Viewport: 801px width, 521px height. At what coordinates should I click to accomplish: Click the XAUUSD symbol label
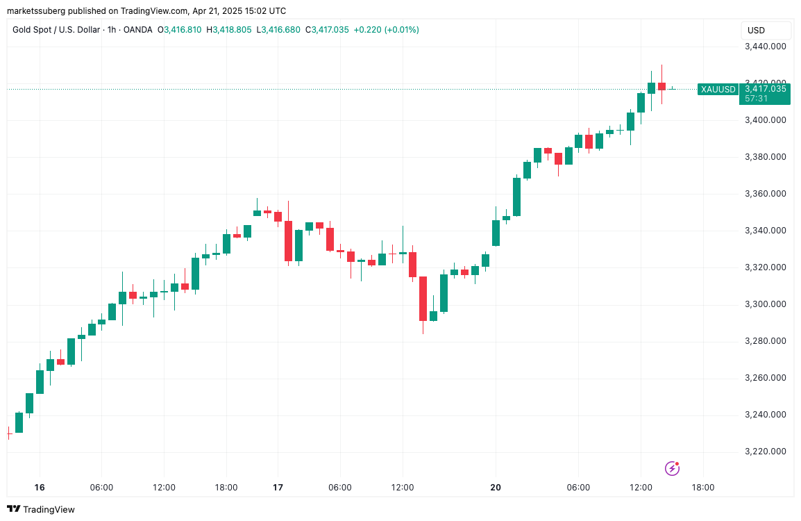point(718,89)
